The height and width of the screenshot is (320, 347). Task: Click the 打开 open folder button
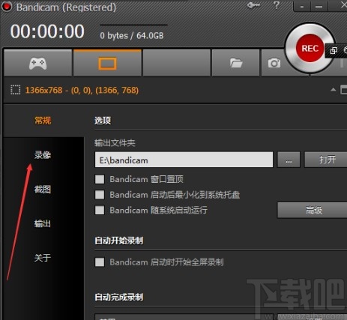[326, 160]
